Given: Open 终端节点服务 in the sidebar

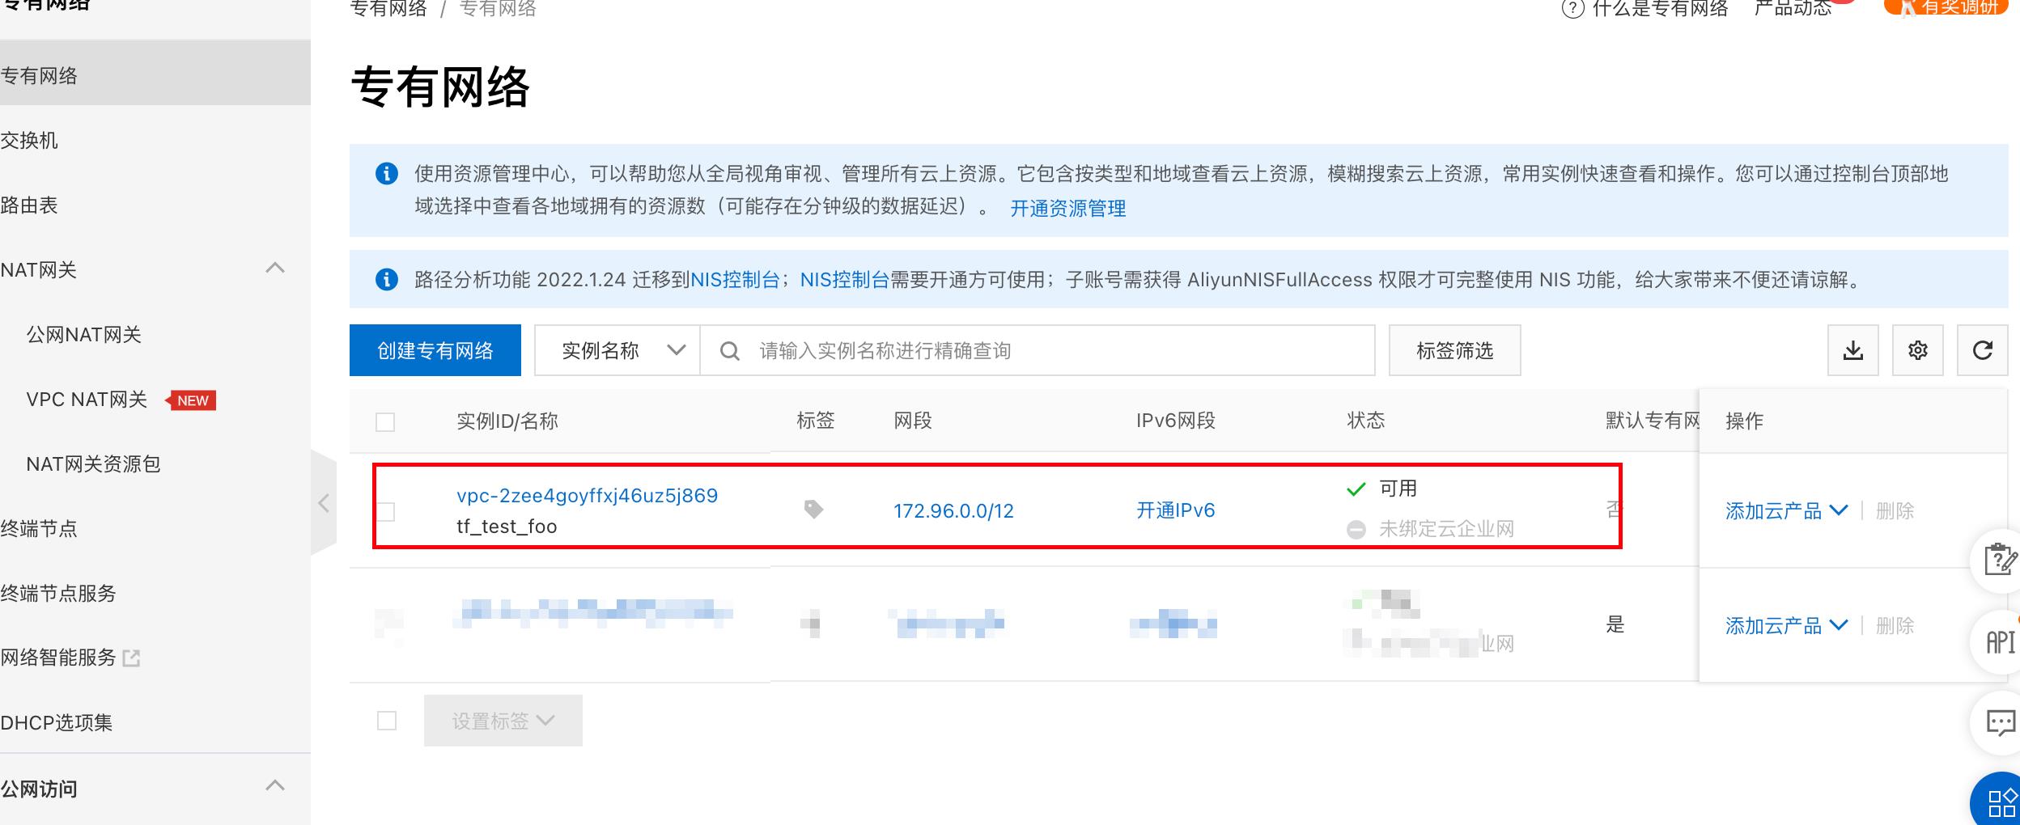Looking at the screenshot, I should (x=58, y=593).
